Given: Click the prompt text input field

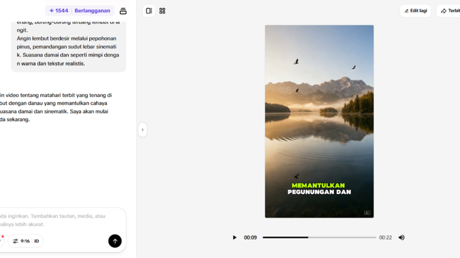Looking at the screenshot, I should [x=54, y=220].
